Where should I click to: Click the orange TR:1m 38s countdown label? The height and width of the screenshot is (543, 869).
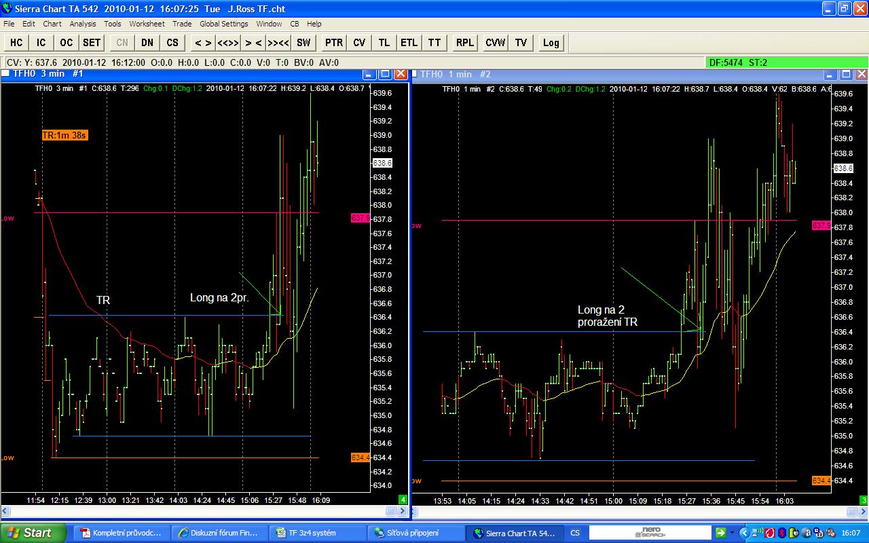point(65,135)
